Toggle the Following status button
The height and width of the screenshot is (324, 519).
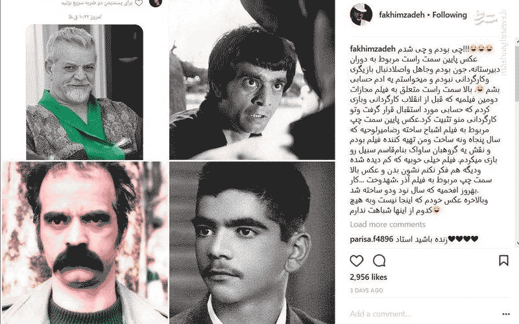tap(450, 15)
